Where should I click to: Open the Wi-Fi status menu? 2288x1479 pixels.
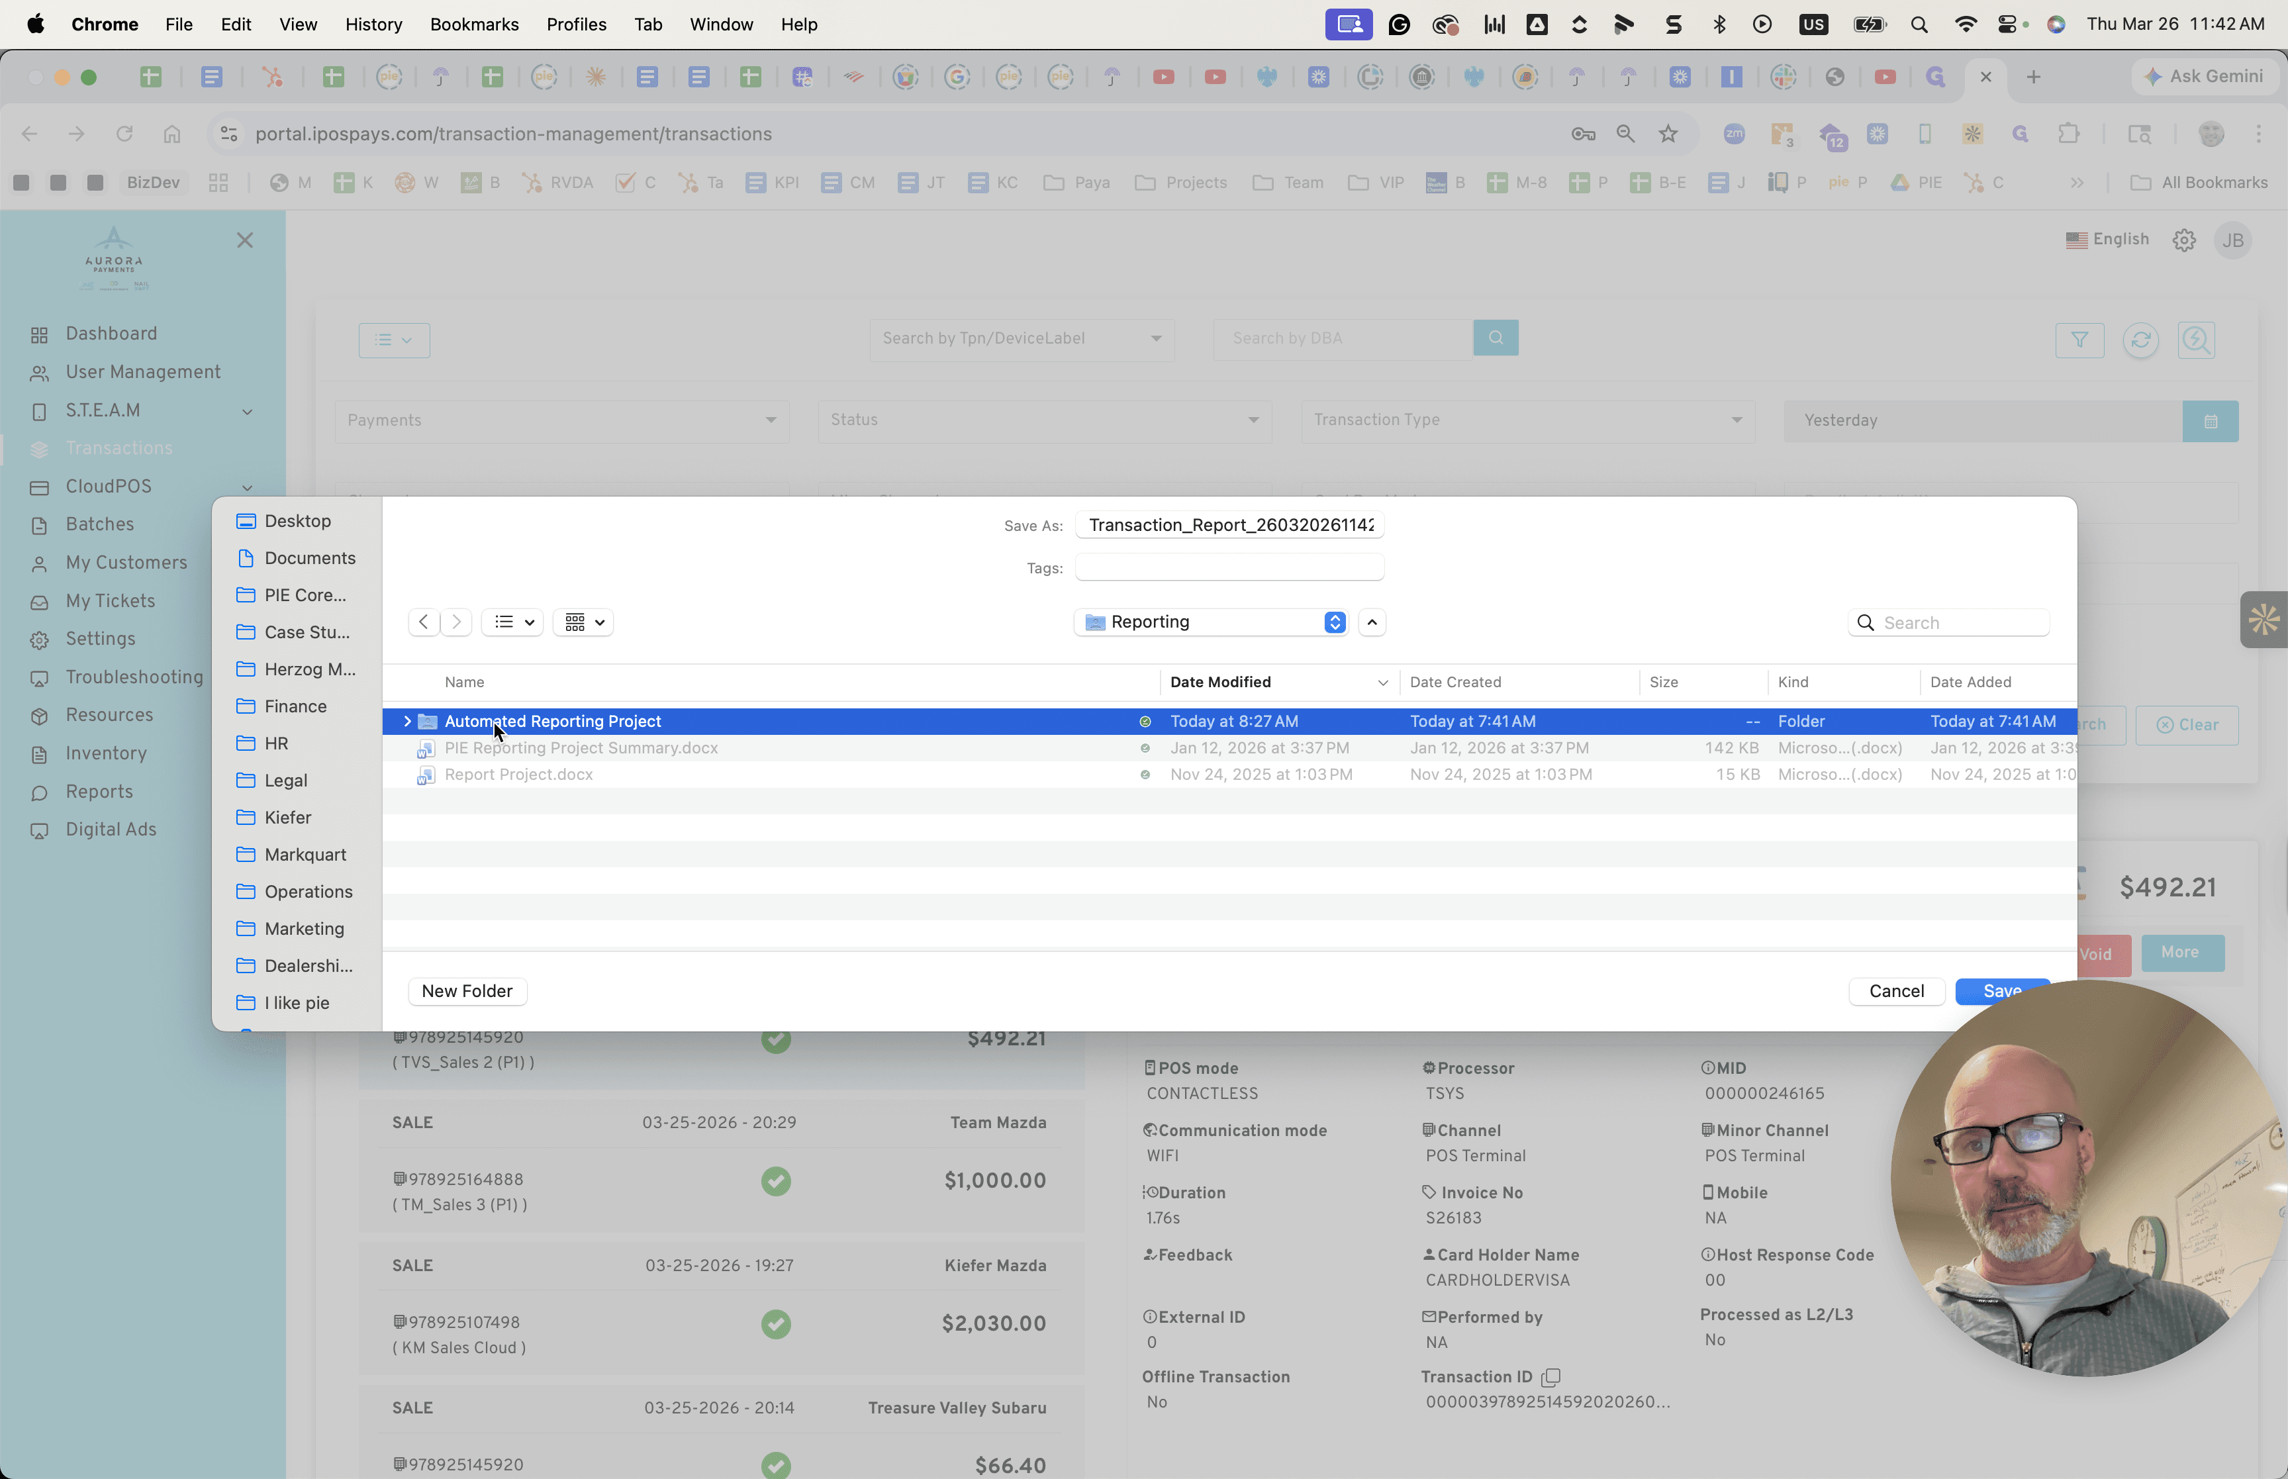(1966, 24)
